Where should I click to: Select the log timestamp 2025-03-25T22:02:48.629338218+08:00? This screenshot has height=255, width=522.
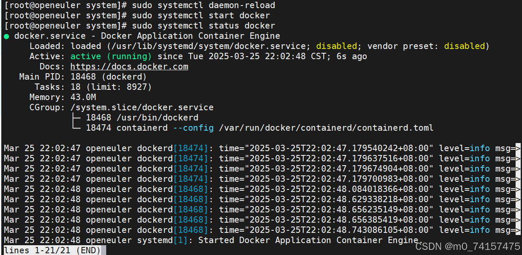[339, 200]
